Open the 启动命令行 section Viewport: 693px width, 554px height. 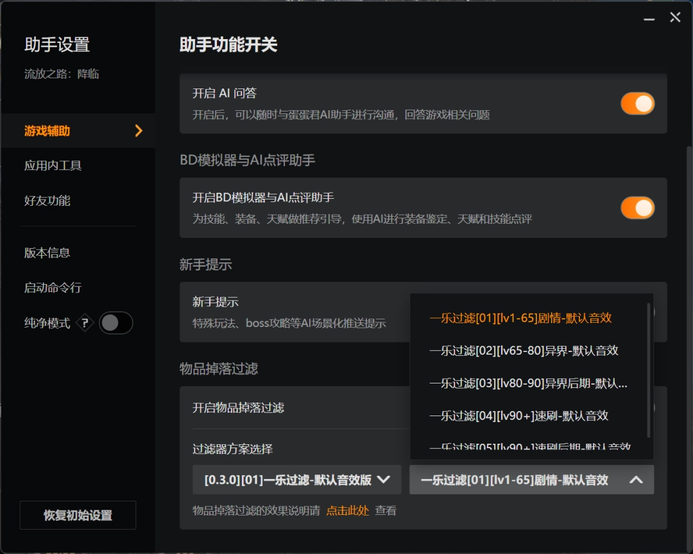pos(53,288)
